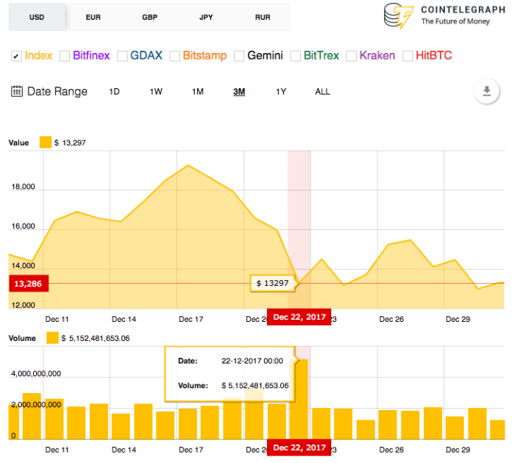The height and width of the screenshot is (463, 512).
Task: Click the download chart icon
Action: pos(486,92)
